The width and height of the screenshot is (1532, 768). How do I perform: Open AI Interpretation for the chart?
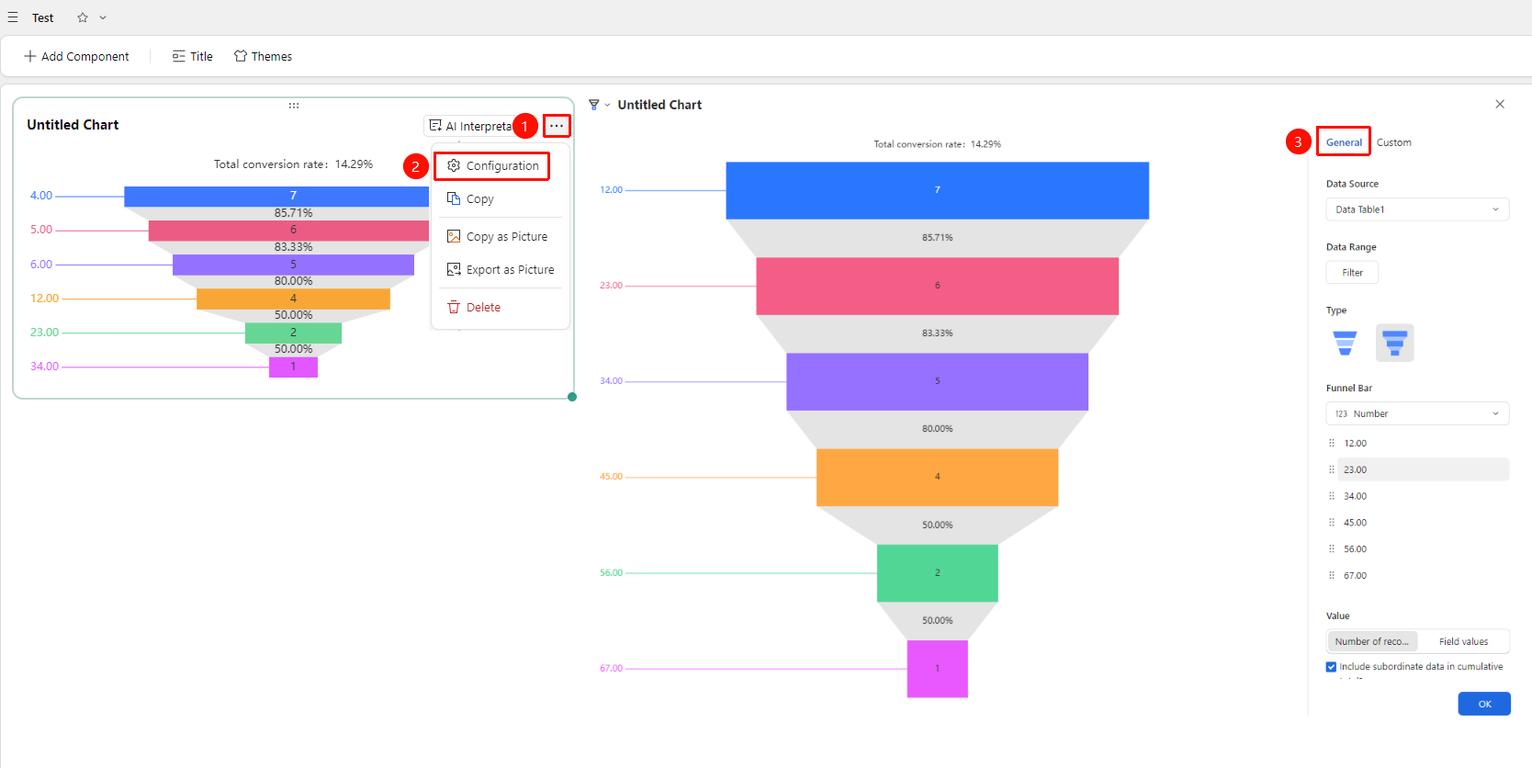click(x=470, y=126)
